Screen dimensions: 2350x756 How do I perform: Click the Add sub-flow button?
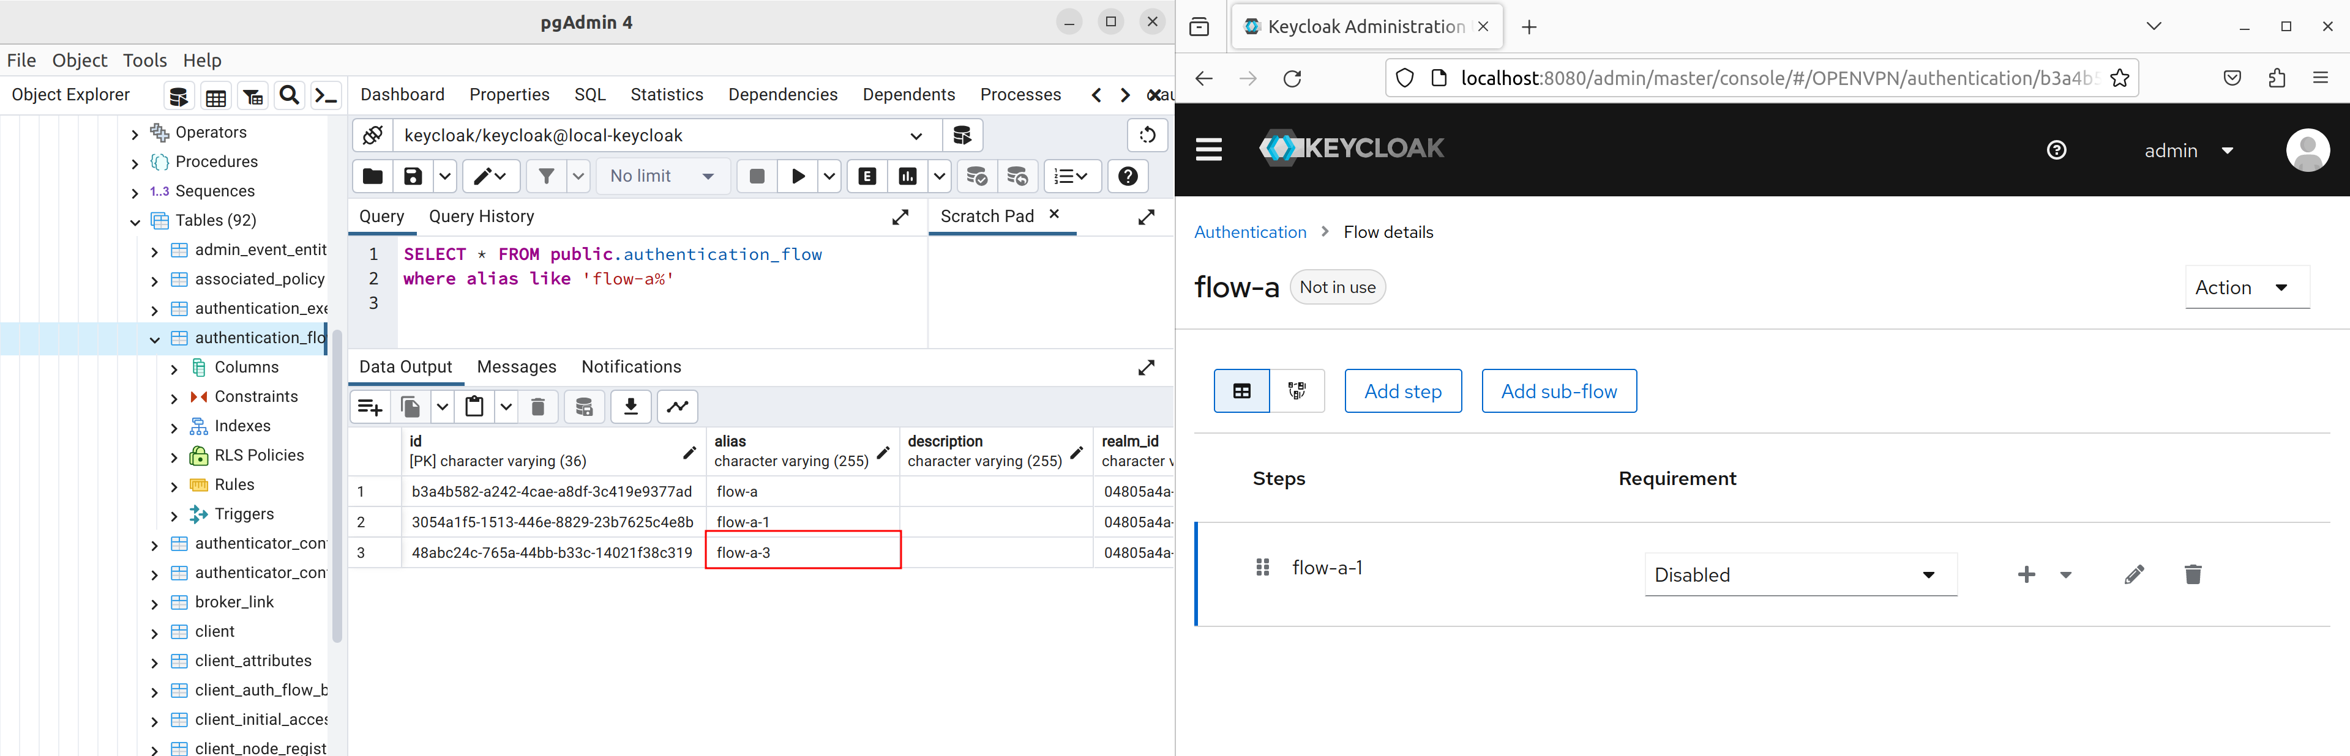coord(1559,390)
